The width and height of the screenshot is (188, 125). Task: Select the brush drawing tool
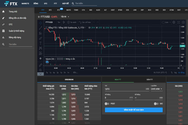[x=41, y=38]
